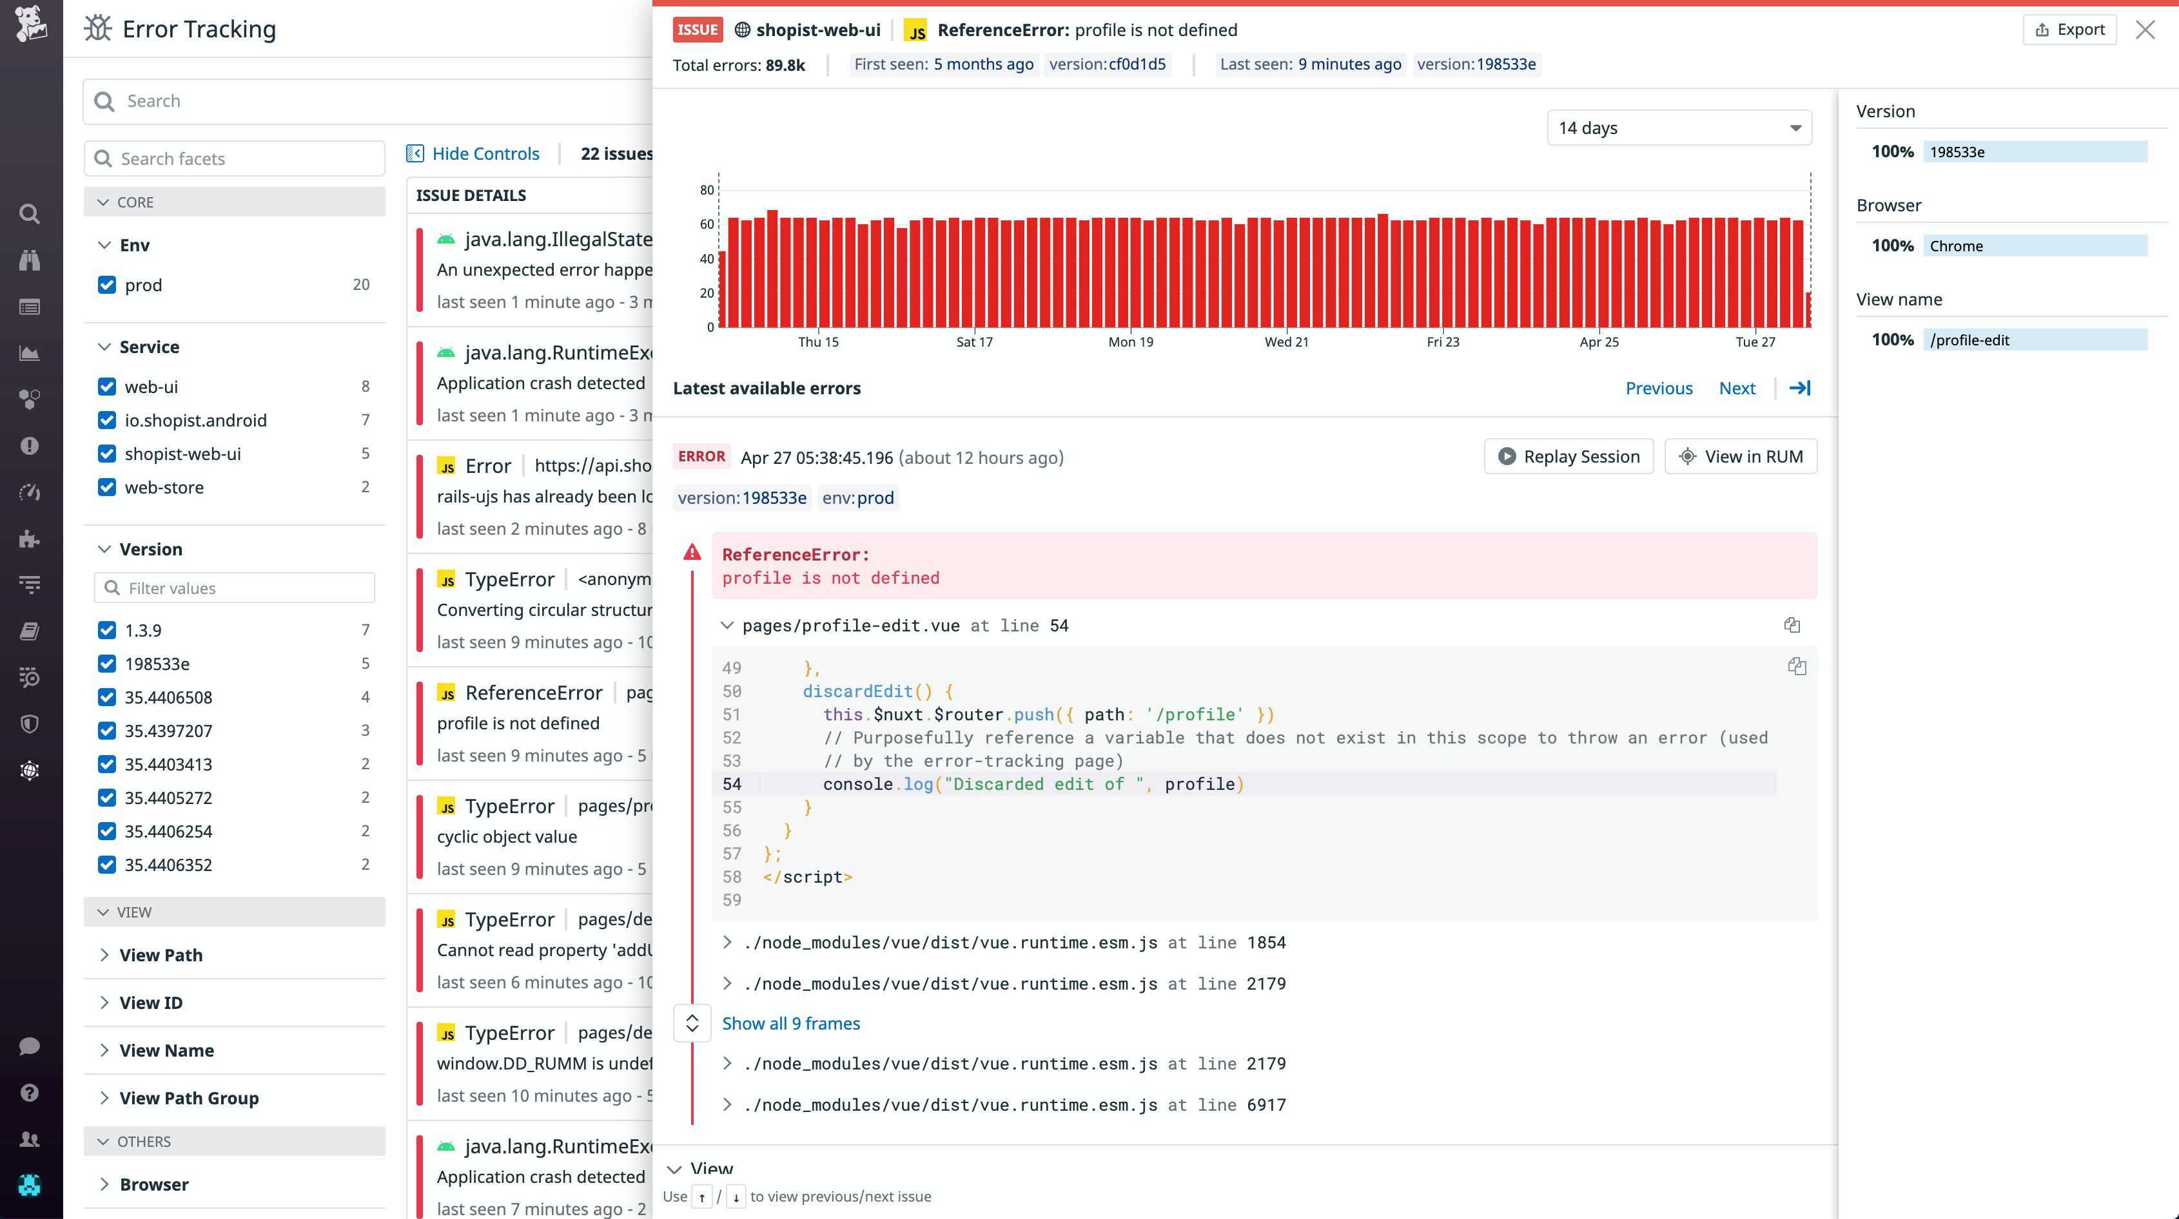Uncheck the prod environment filter
The height and width of the screenshot is (1219, 2179).
coord(106,285)
